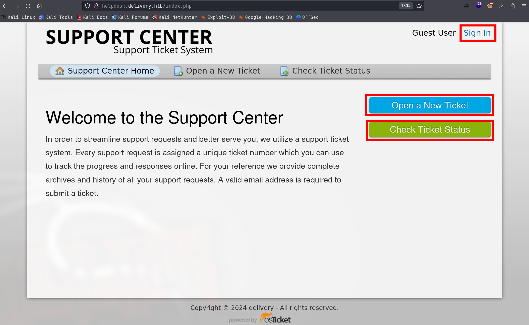Select Check Ticket Status in navigation bar
The image size is (529, 325).
pos(325,71)
